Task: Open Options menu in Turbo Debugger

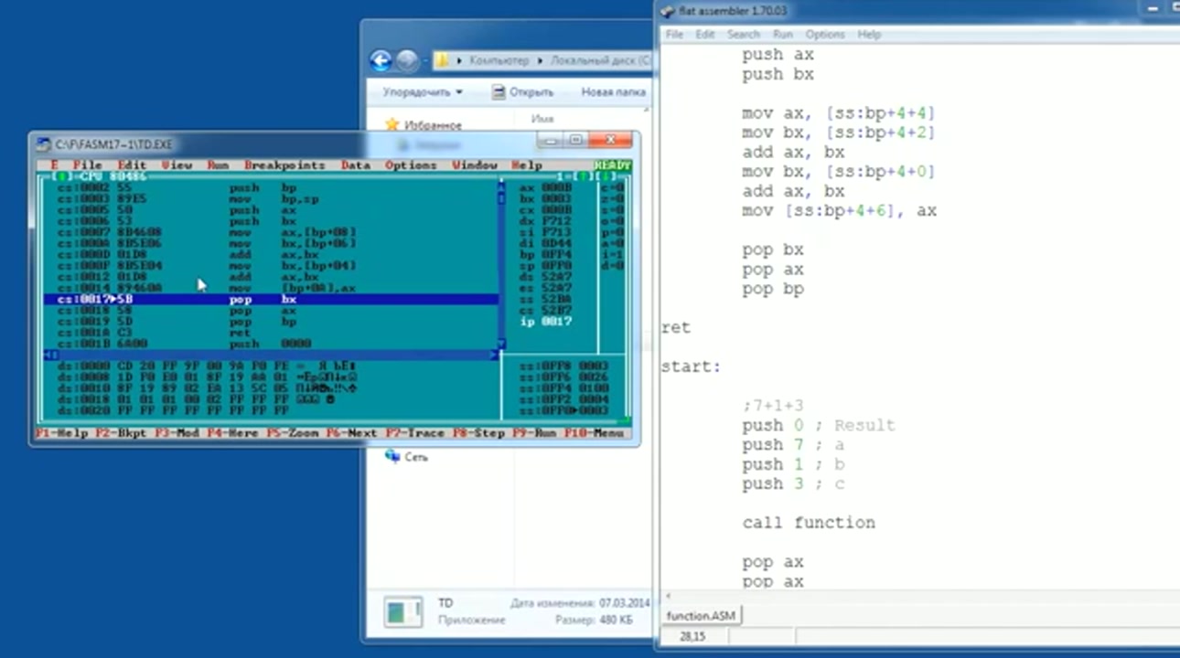Action: [411, 165]
